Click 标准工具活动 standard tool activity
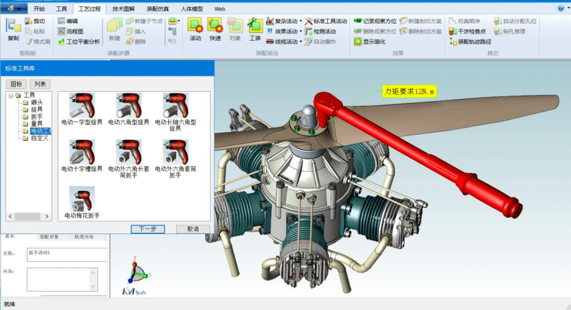 tap(326, 21)
